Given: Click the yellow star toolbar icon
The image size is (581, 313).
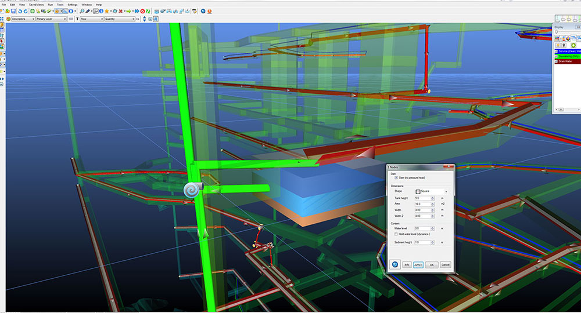Looking at the screenshot, I should (107, 11).
